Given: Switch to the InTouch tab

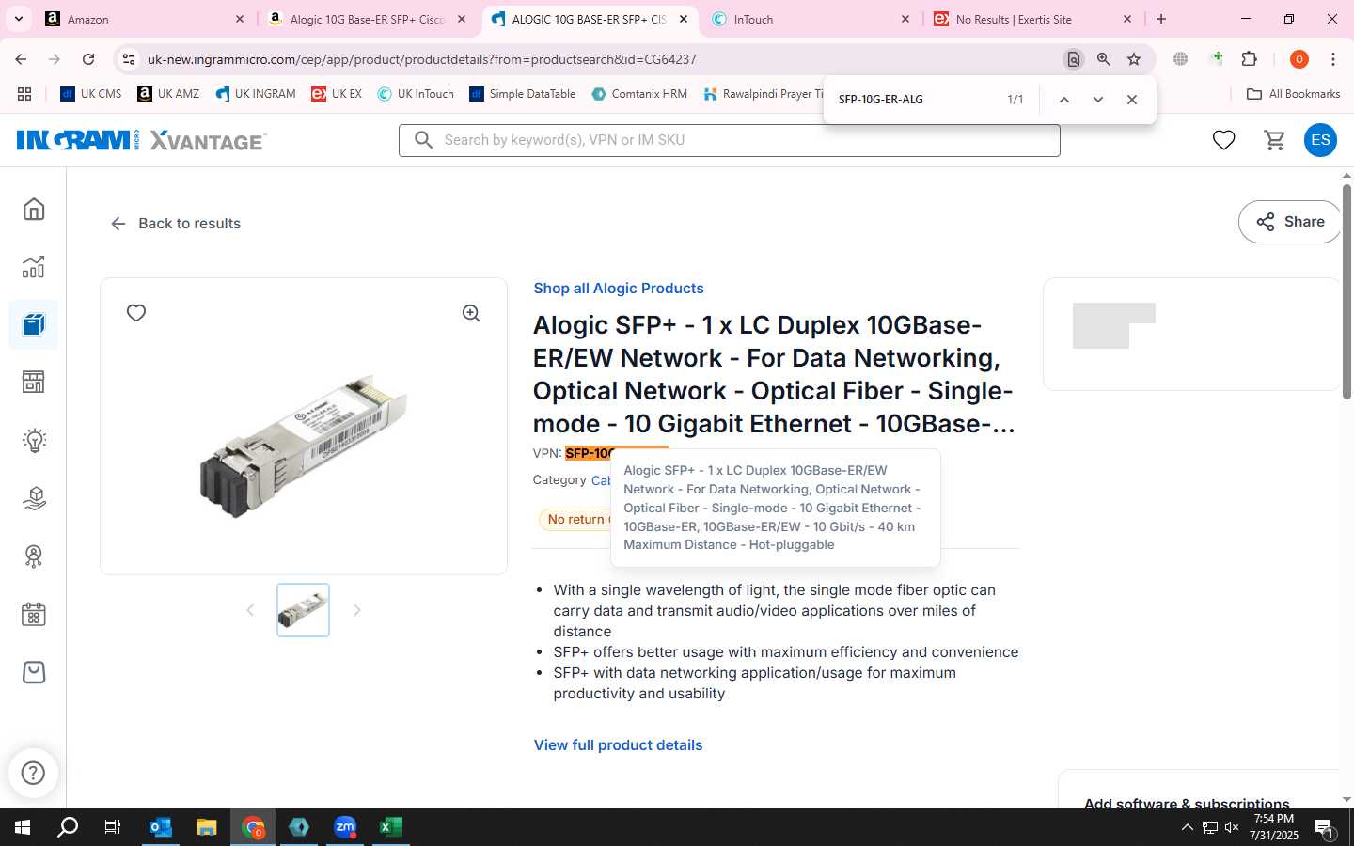Looking at the screenshot, I should [811, 19].
